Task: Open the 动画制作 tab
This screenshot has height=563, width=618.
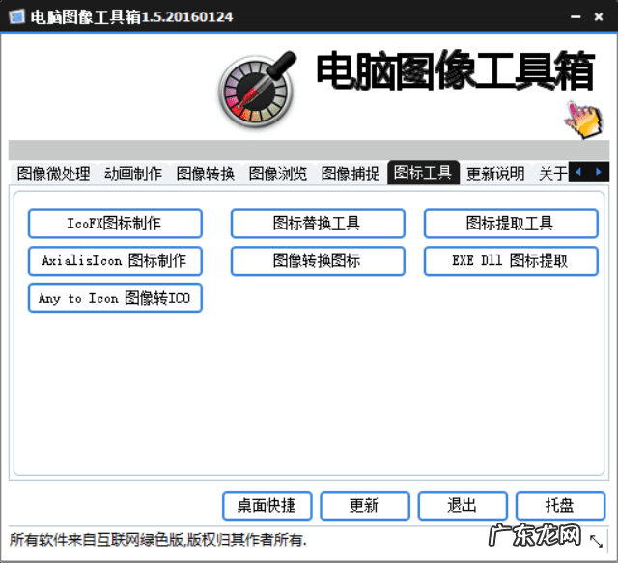Action: tap(133, 174)
